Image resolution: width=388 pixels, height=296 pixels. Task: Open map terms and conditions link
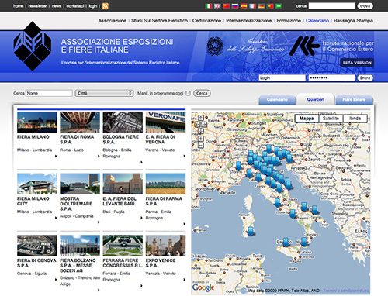(346, 291)
